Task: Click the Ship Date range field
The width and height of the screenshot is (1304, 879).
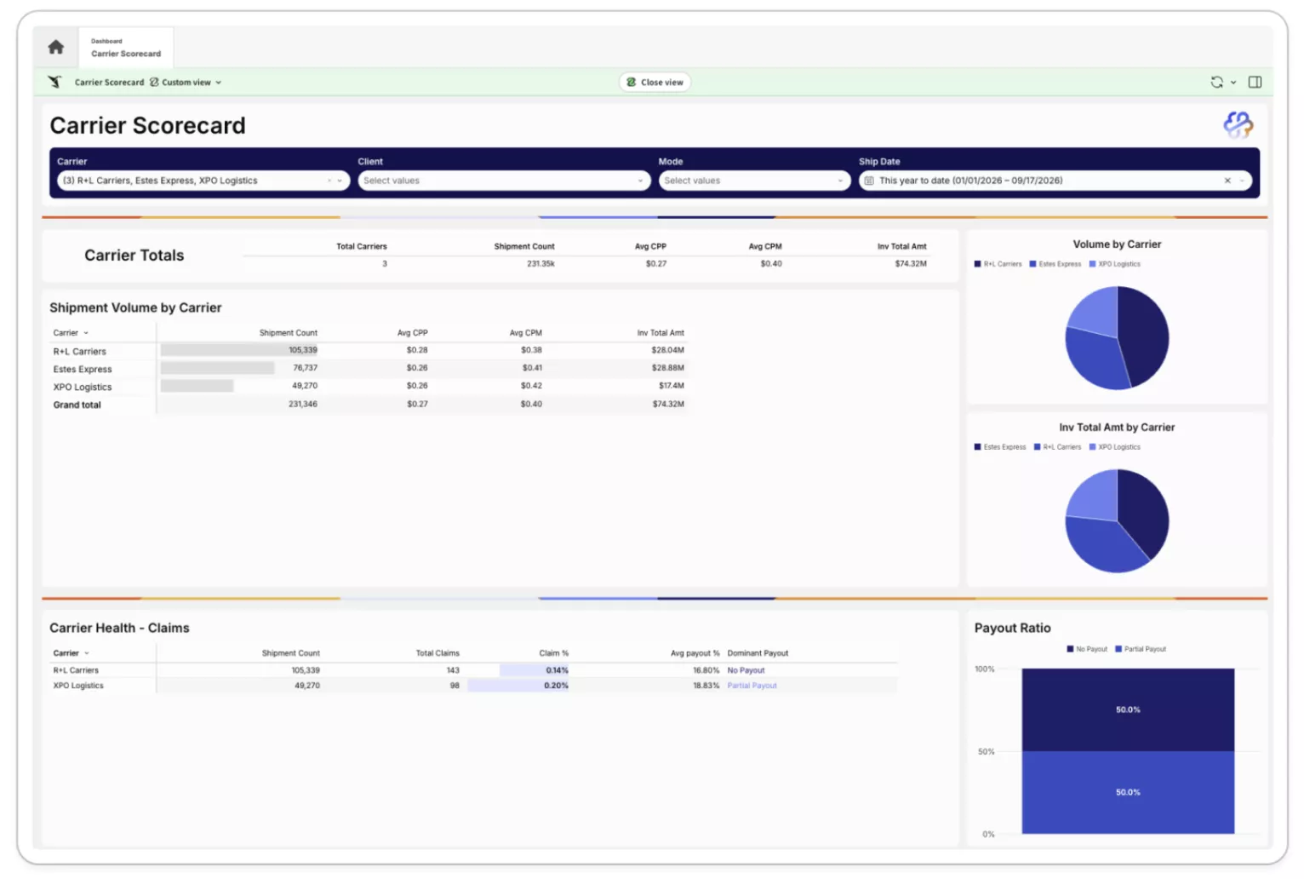Action: coord(1055,181)
